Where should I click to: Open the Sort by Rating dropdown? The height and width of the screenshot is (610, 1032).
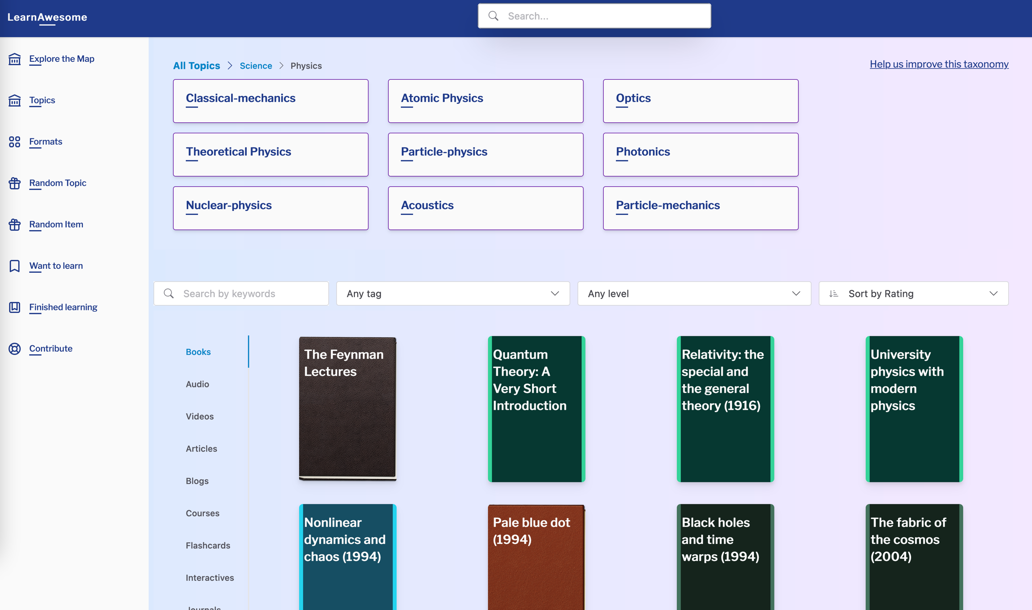point(913,293)
